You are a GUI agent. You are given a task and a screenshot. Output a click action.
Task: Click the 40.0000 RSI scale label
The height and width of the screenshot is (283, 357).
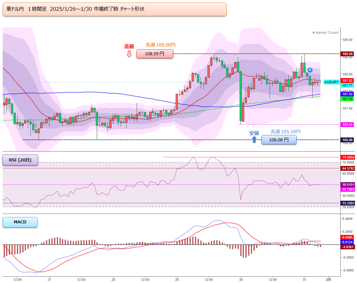(x=348, y=196)
